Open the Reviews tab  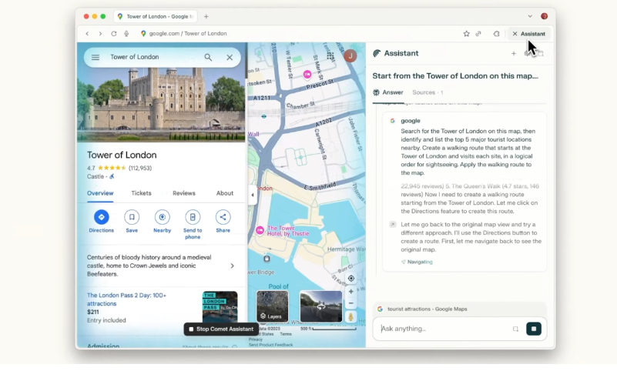click(x=184, y=193)
